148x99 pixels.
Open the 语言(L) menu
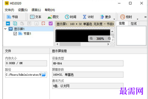click(x=36, y=10)
